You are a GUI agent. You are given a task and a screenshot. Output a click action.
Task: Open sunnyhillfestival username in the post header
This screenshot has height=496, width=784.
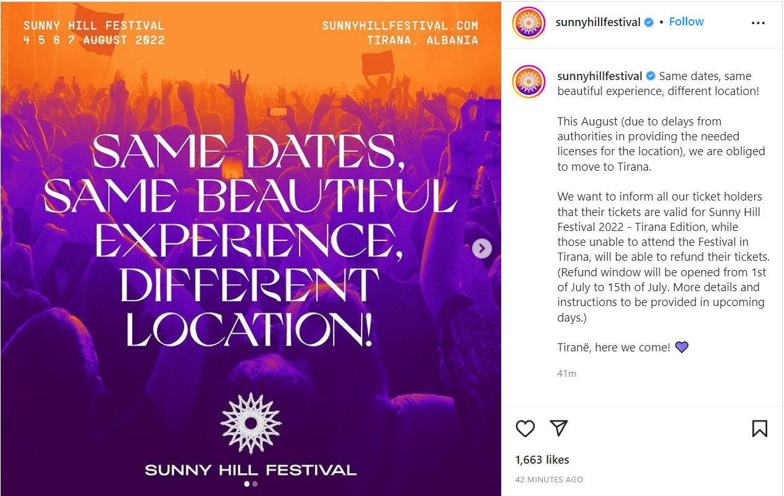[x=598, y=22]
